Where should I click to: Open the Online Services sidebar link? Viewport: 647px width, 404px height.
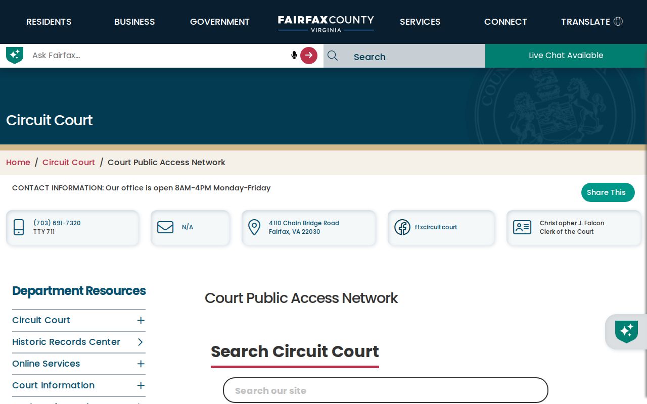pos(46,364)
